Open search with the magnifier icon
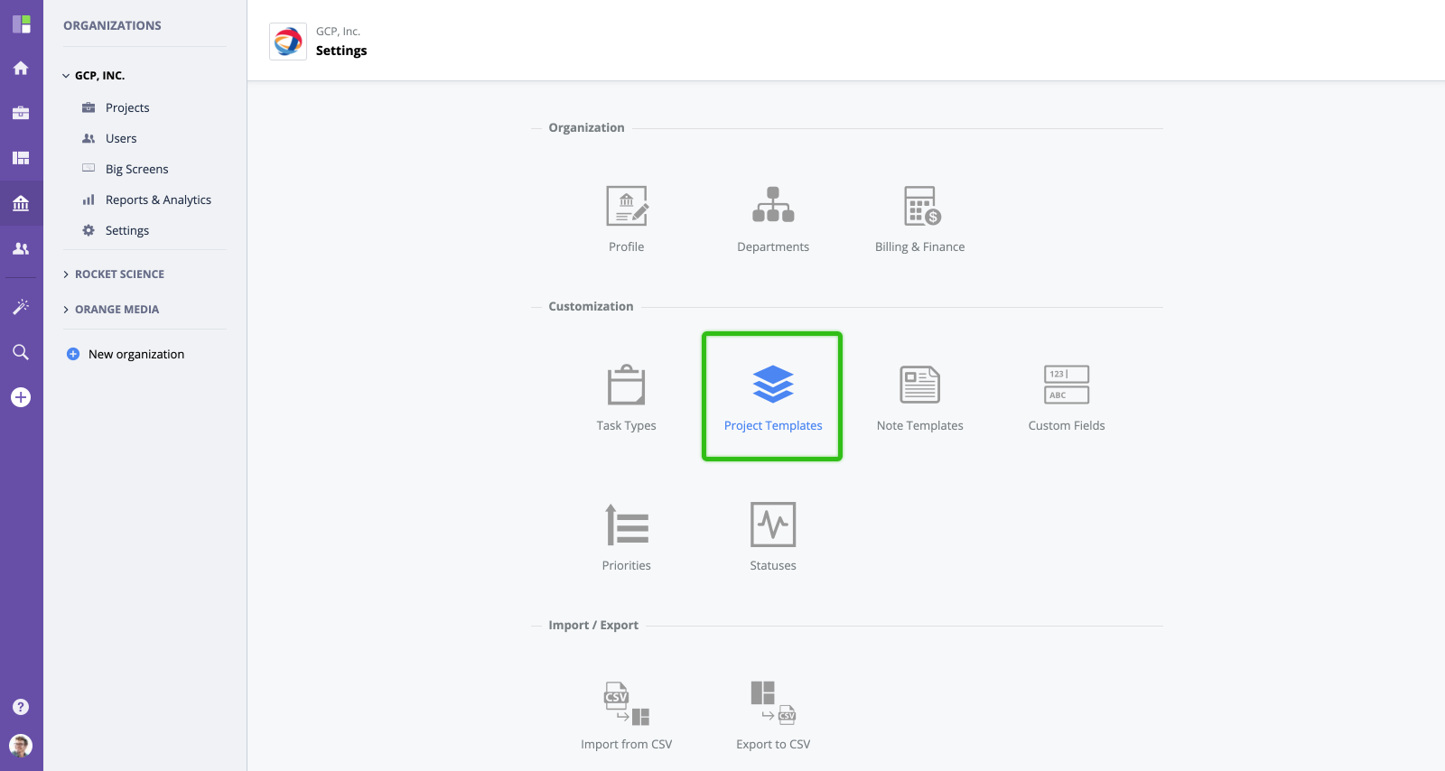The height and width of the screenshot is (771, 1445). point(21,352)
